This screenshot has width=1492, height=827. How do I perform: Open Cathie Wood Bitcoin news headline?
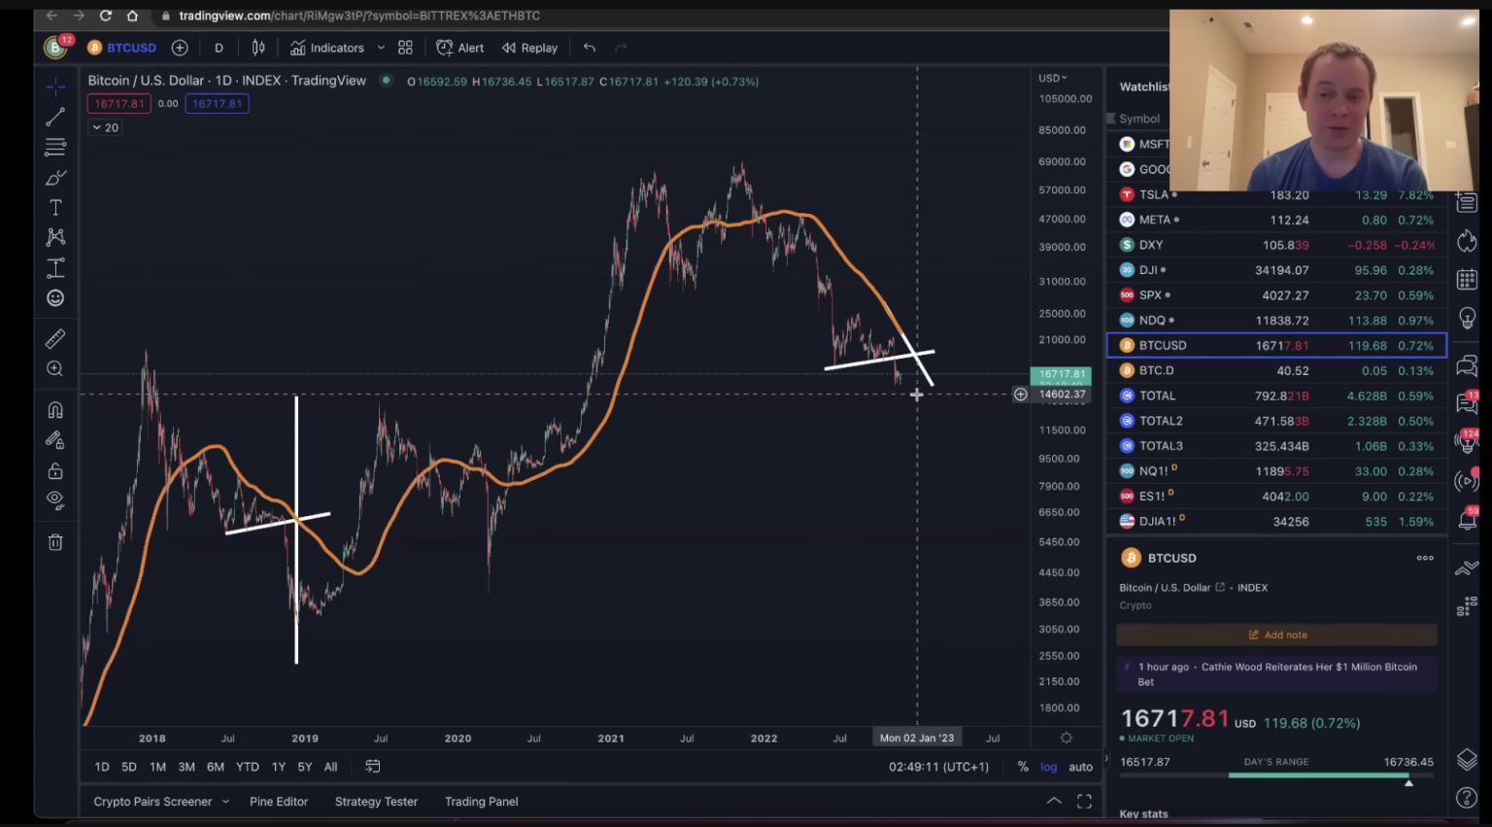[1276, 674]
